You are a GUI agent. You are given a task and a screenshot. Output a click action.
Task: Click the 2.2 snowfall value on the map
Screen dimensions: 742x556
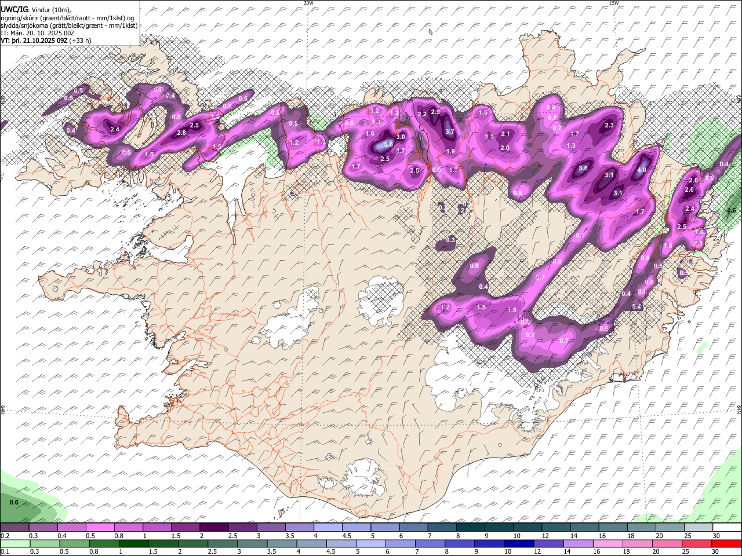coord(422,115)
